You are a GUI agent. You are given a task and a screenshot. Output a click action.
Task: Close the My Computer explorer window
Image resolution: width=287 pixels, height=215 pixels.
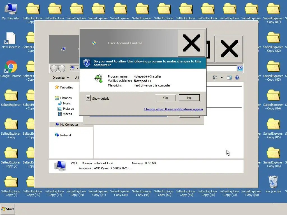[x=229, y=49]
